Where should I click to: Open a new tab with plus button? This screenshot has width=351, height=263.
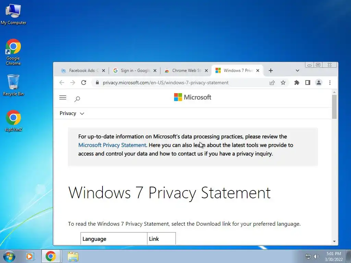(x=271, y=71)
